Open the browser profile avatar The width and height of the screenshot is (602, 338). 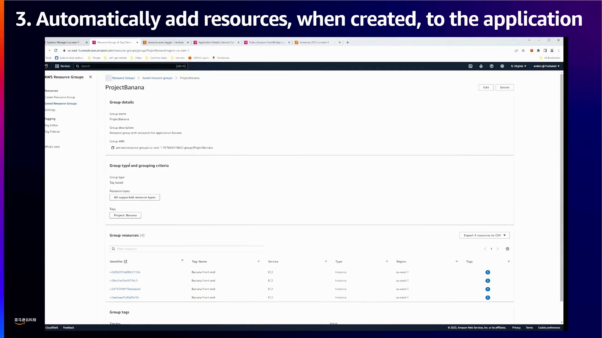552,50
